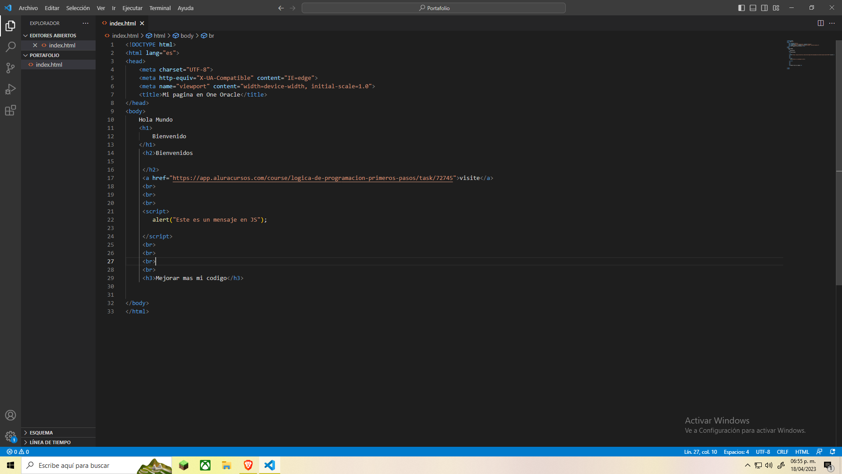Open Windows notification center
The height and width of the screenshot is (474, 842).
click(x=828, y=465)
